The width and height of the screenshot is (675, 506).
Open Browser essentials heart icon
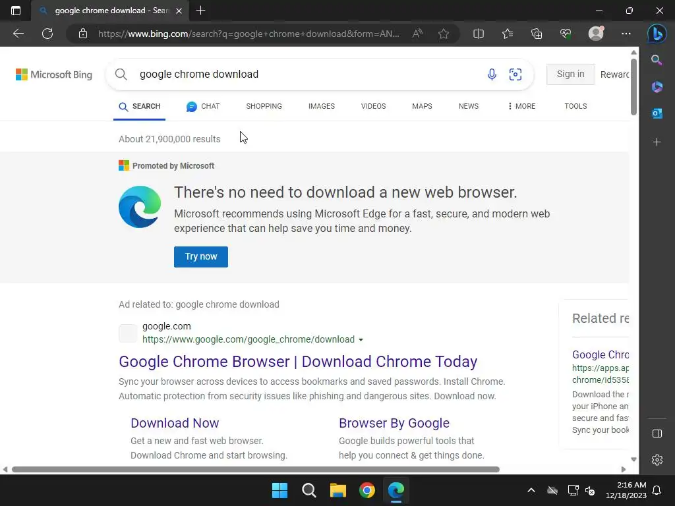click(x=566, y=34)
